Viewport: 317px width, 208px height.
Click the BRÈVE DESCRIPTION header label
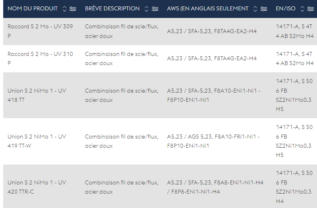pos(112,8)
